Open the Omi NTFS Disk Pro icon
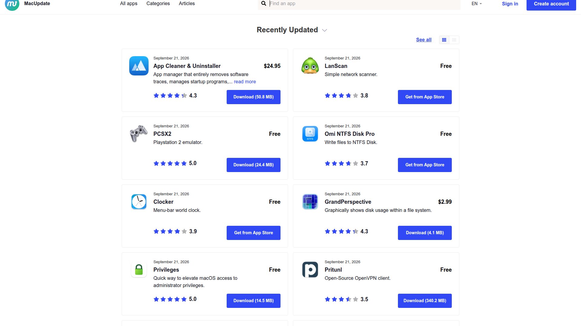The image size is (581, 326). click(x=310, y=134)
